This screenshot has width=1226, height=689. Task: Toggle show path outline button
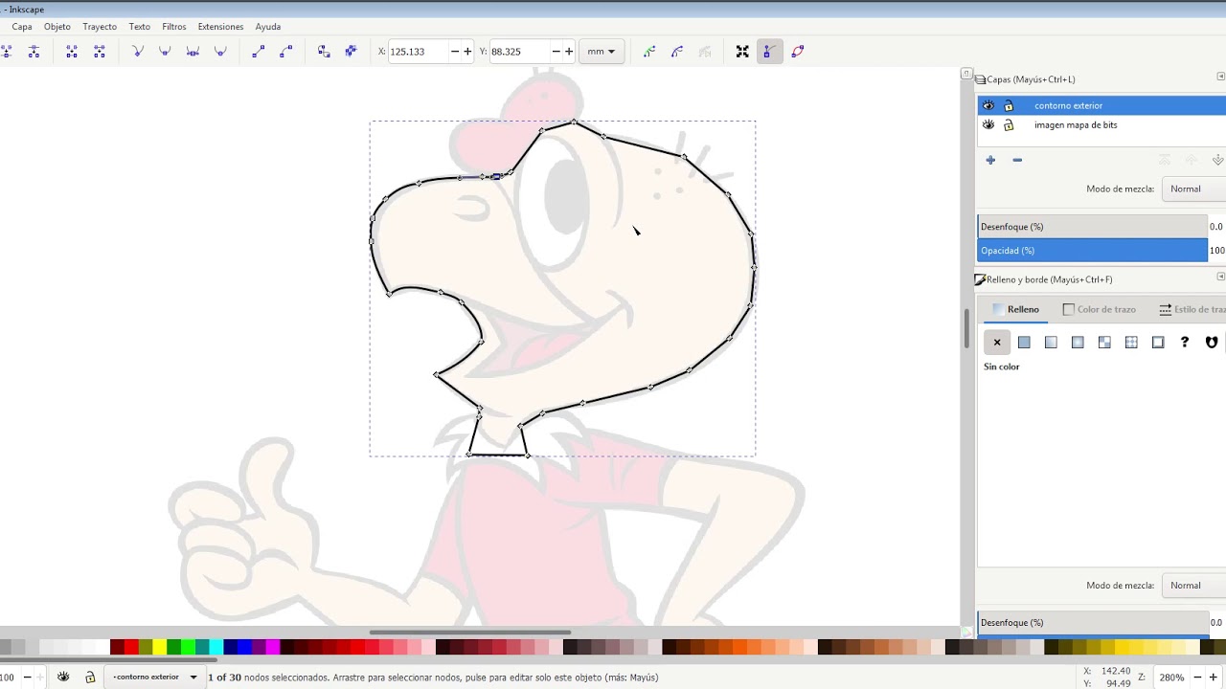[798, 52]
